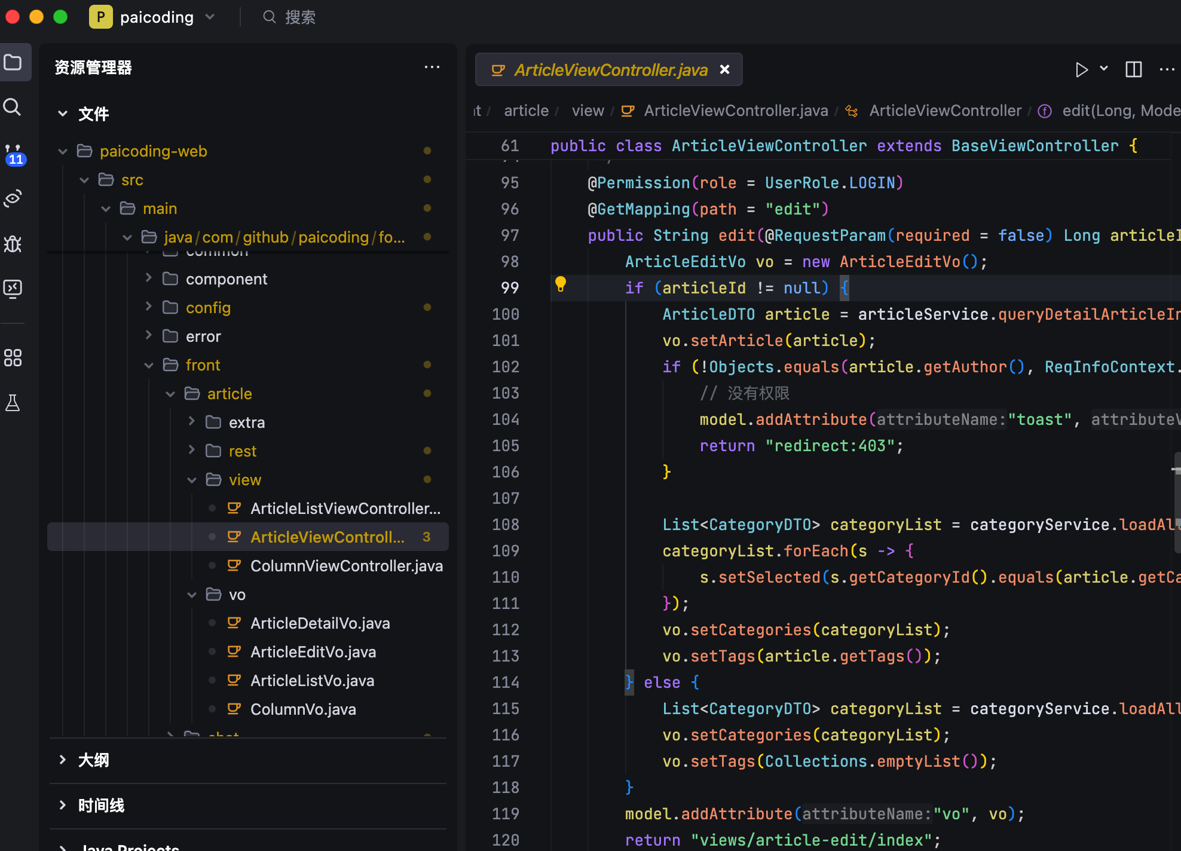The height and width of the screenshot is (851, 1181).
Task: Run the Java file with play button
Action: pos(1081,69)
